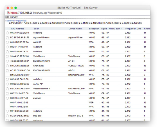Click the Scanned Frequencies label
This screenshot has height=127, width=157.
(16, 21)
